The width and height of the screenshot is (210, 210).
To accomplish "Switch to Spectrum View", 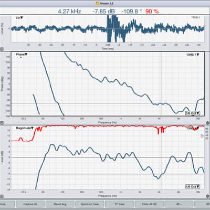I will click(90, 204).
